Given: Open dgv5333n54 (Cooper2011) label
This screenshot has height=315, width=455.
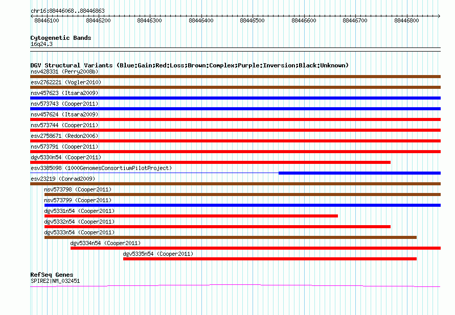Looking at the screenshot, I should (x=79, y=232).
